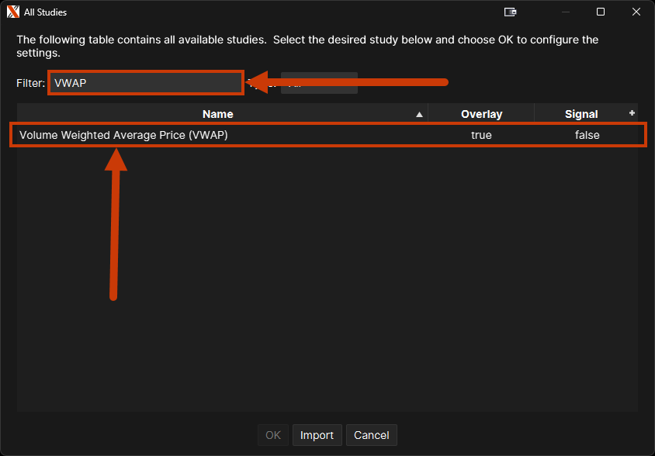Click the sort arrow in Name column header
Image resolution: width=655 pixels, height=456 pixels.
(x=419, y=114)
